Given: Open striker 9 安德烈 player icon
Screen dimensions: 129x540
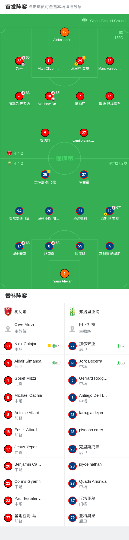Looking at the screenshot, I should click(45, 133).
